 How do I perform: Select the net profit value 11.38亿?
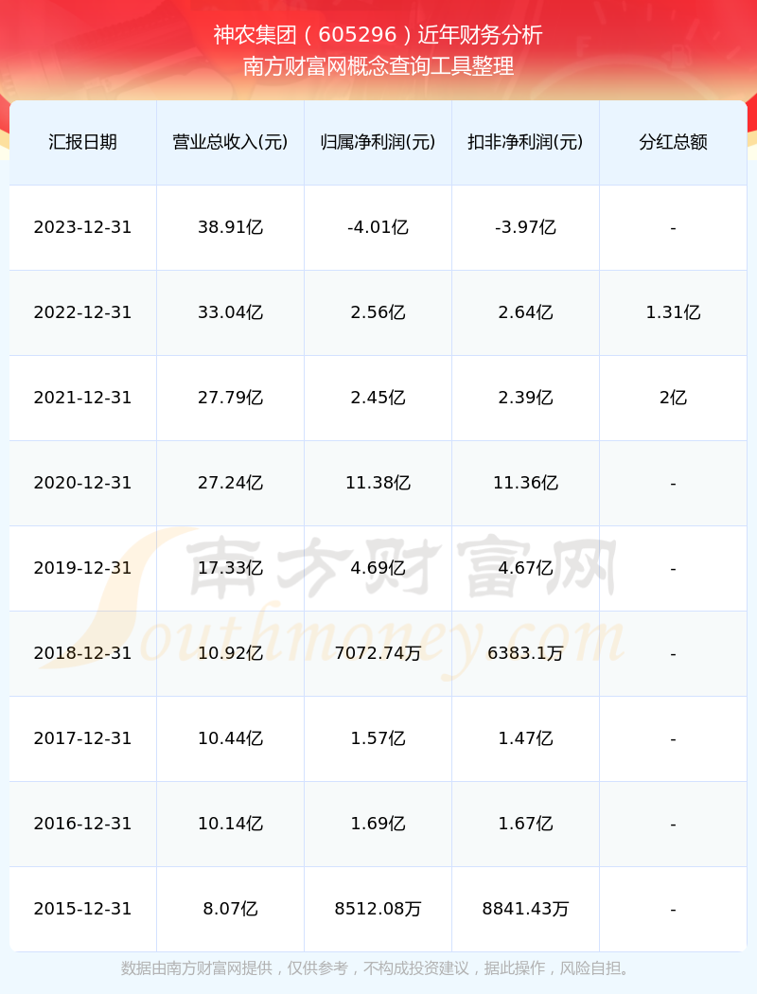(378, 483)
